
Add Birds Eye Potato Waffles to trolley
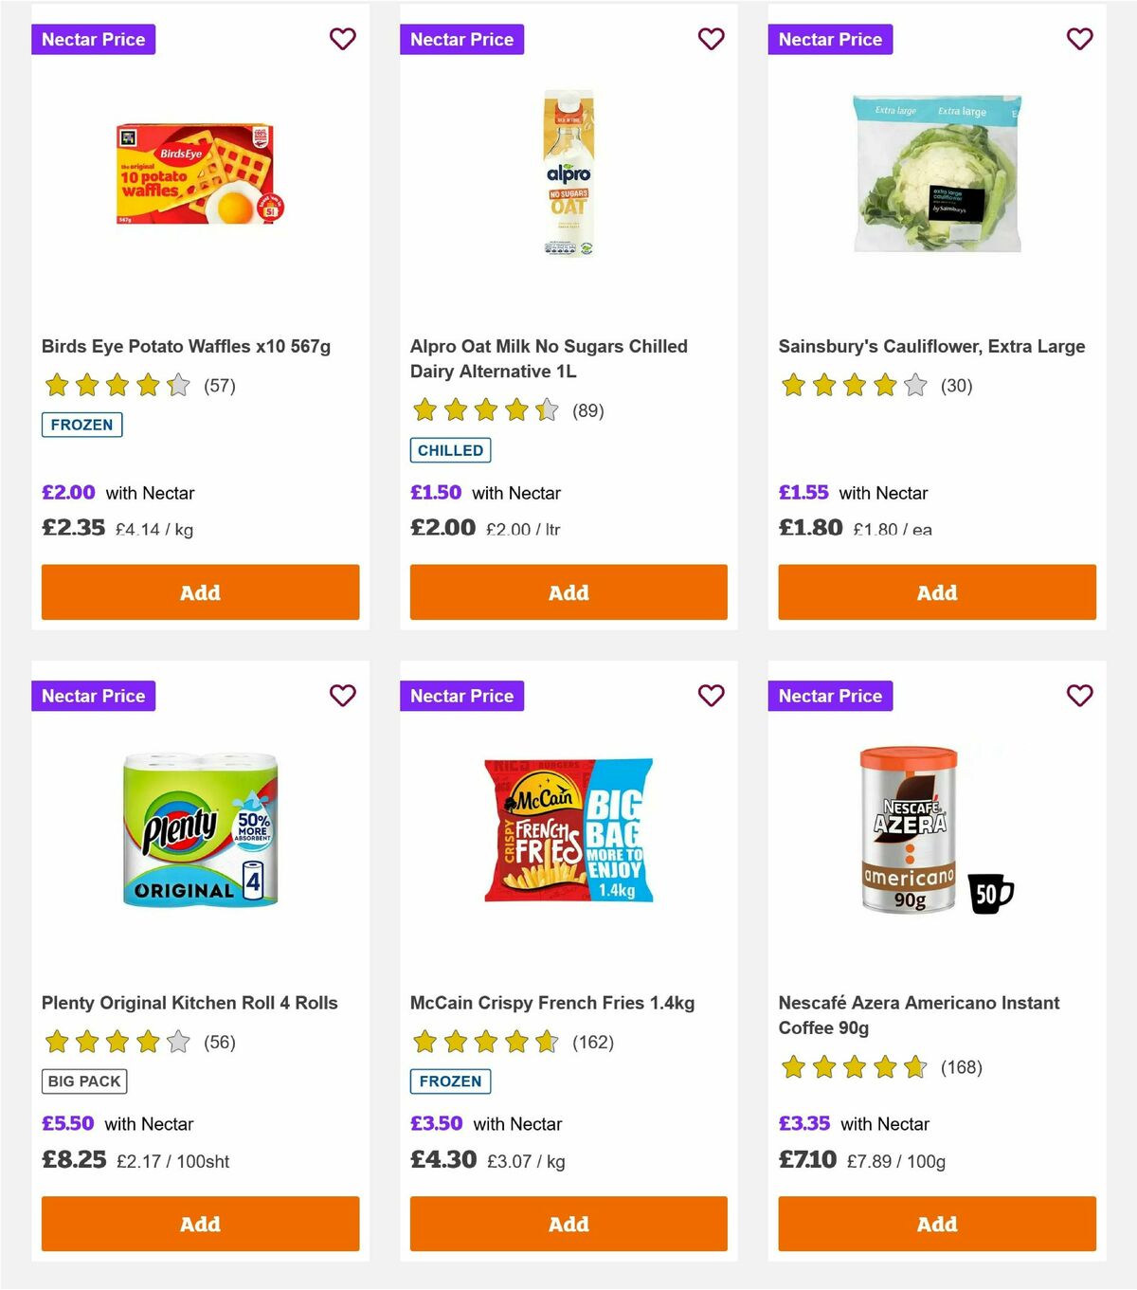click(x=199, y=591)
